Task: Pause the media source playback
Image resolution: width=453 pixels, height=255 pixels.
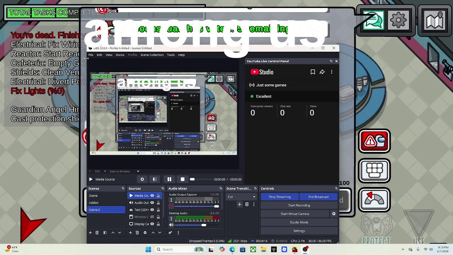Action: [169, 179]
